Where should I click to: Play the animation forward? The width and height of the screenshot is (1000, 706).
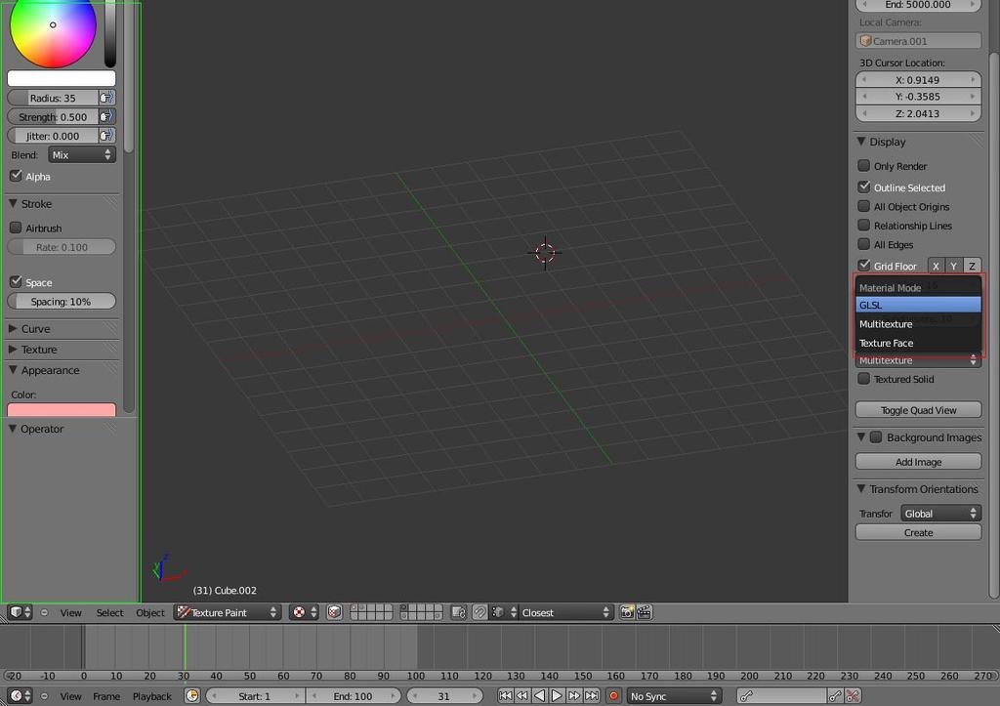pos(557,696)
